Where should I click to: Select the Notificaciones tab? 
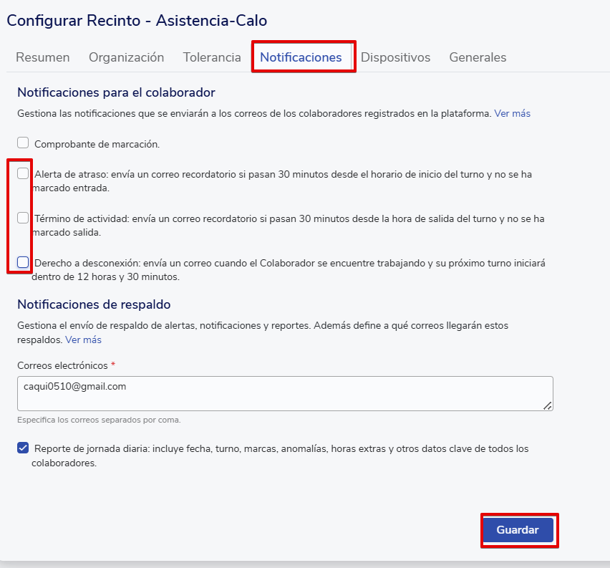click(x=301, y=57)
